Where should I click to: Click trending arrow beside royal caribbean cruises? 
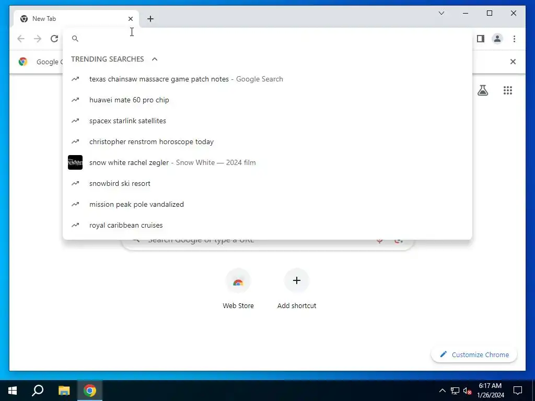(x=75, y=225)
